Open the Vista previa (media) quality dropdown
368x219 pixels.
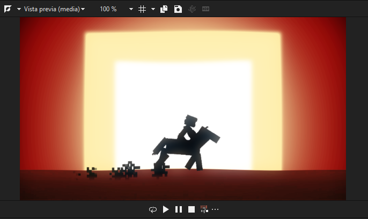pyautogui.click(x=55, y=9)
